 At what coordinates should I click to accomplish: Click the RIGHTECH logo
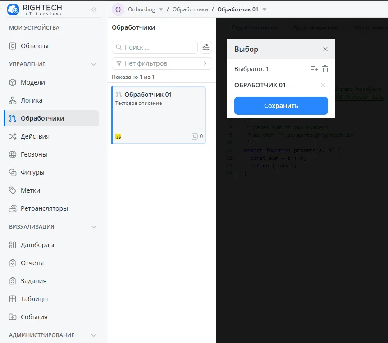(x=35, y=9)
